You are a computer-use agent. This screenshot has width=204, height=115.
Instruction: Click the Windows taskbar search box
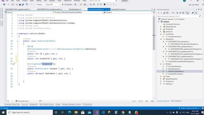30,112
